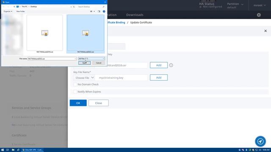
Task: Expand the view options dropdown arrow
Action: click(94, 11)
